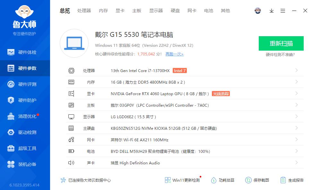
Task: Switch to the 网卡 tab
Action: (x=192, y=11)
